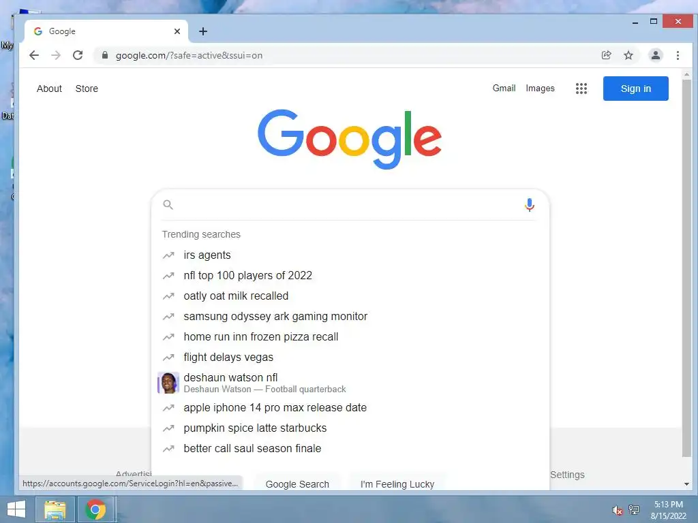The width and height of the screenshot is (698, 523).
Task: Open a new tab with plus button
Action: pos(203,31)
